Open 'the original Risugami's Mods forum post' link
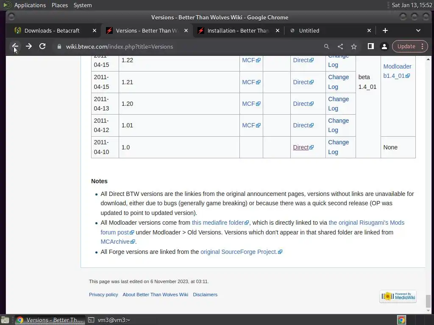Screen dimensions: 434x325 367,223
